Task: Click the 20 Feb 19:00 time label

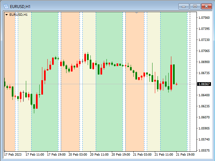Action: tap(121, 155)
